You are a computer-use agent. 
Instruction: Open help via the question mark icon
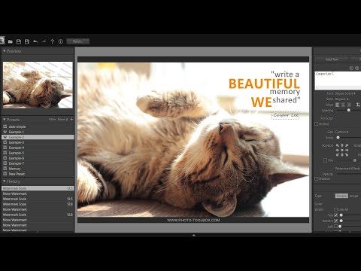coord(52,41)
